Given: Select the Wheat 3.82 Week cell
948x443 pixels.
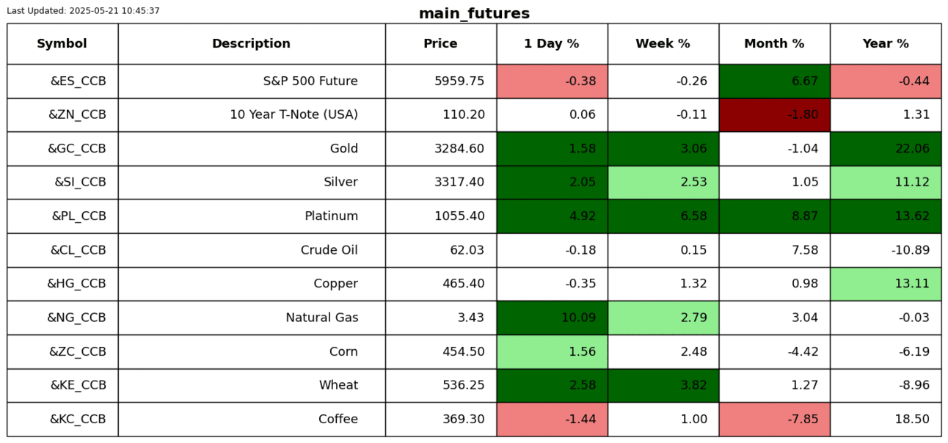Looking at the screenshot, I should tap(663, 386).
